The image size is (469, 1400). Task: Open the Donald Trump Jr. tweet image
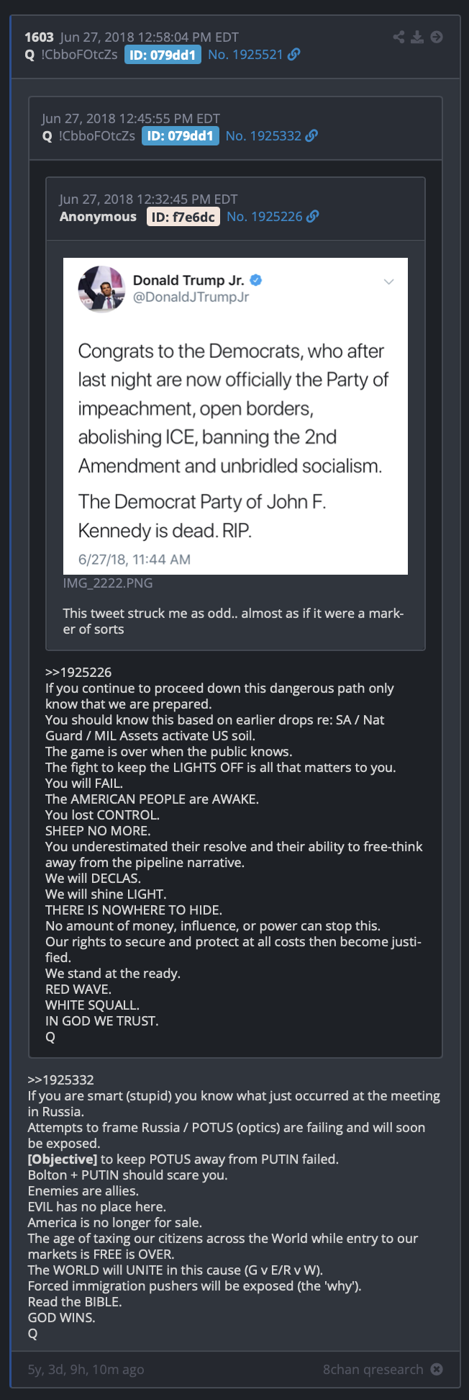coord(235,416)
